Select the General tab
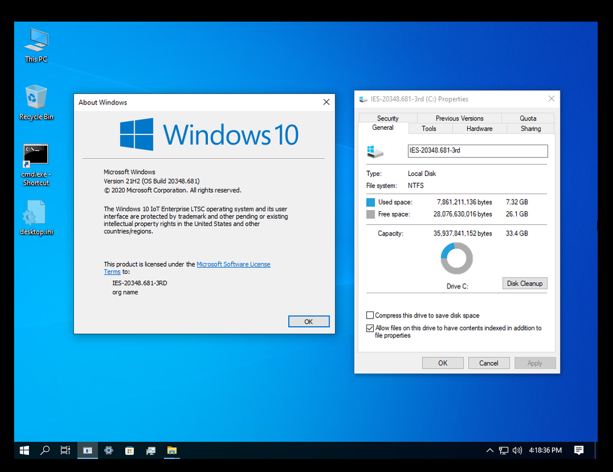 tap(383, 128)
